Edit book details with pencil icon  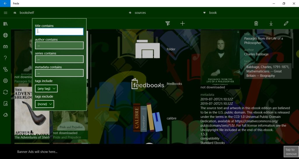(x=286, y=23)
